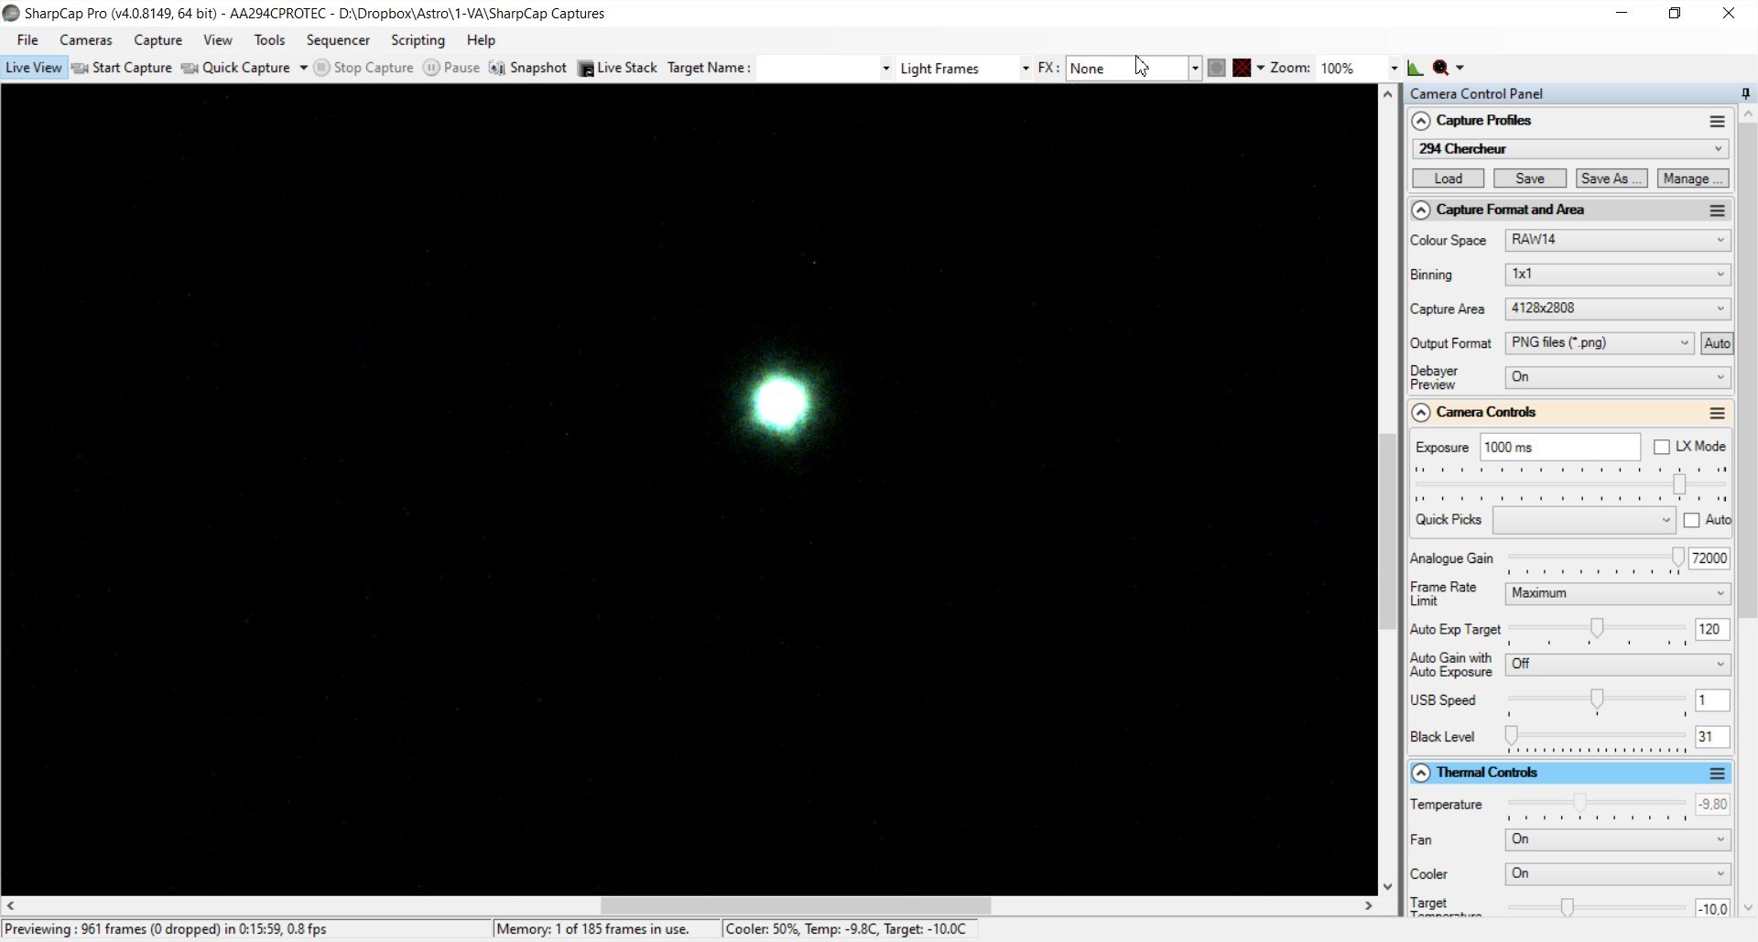Open the Quick Picks dropdown
The height and width of the screenshot is (942, 1758).
coord(1584,520)
